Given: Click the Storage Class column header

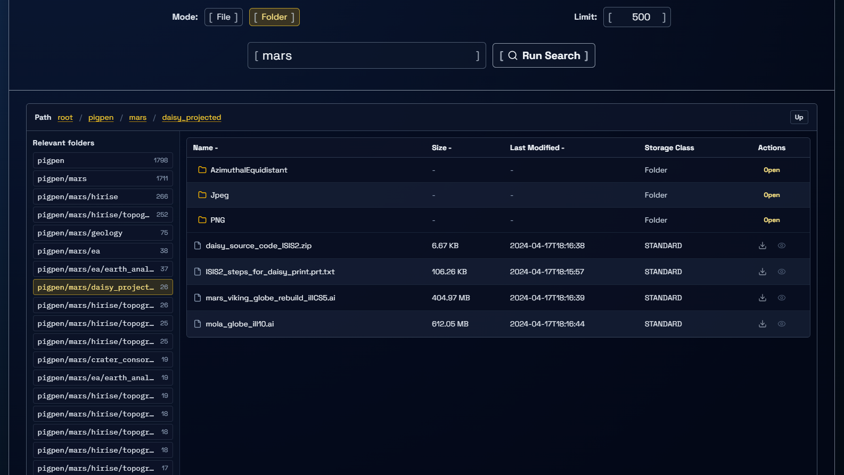Looking at the screenshot, I should coord(669,148).
